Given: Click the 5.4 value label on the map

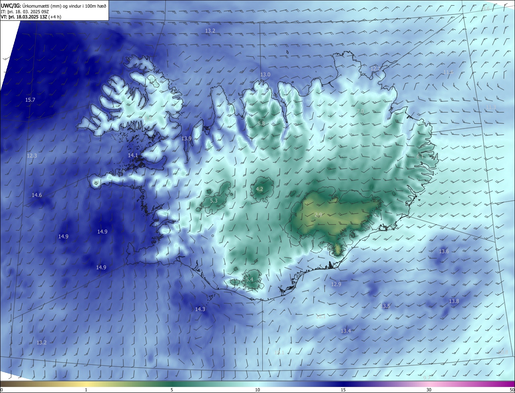Looking at the screenshot, I should tap(249, 279).
